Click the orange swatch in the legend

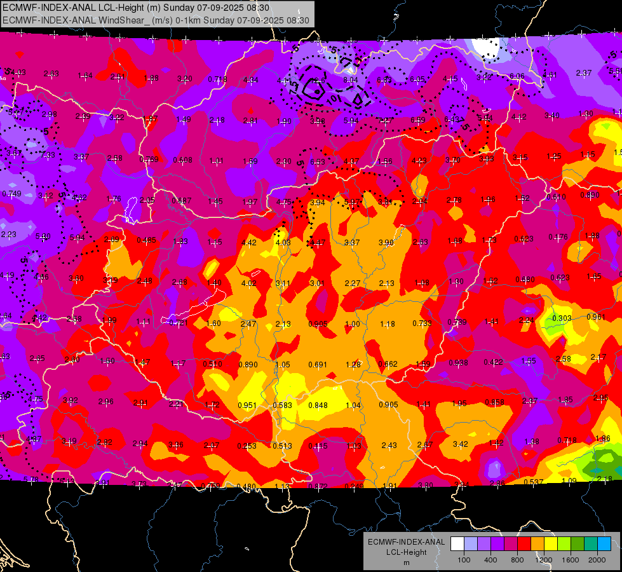tap(537, 543)
